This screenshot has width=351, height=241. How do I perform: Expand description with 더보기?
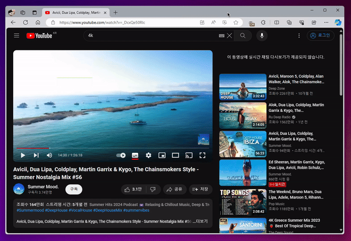tap(202, 221)
